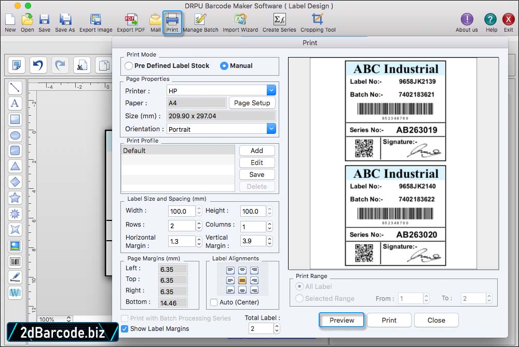Select the Text tool (A)
This screenshot has width=519, height=347.
tap(15, 103)
